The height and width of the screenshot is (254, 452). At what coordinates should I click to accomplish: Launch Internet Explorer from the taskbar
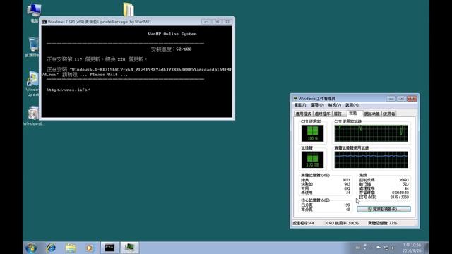[51, 248]
